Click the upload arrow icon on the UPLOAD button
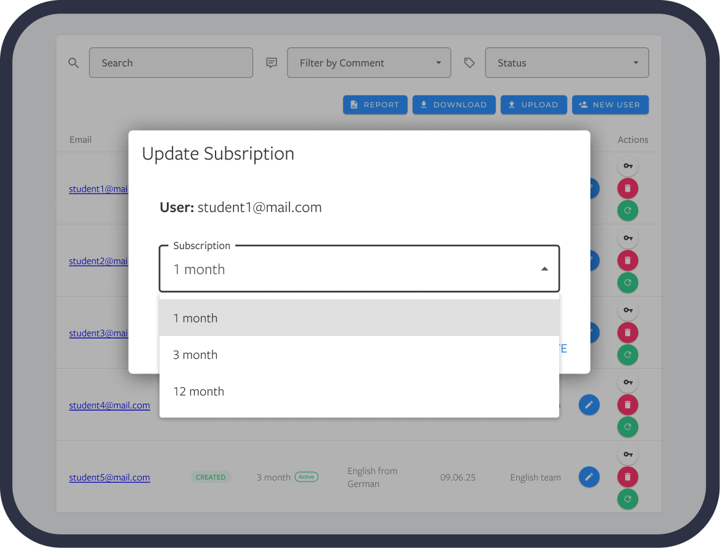The height and width of the screenshot is (548, 720). pos(511,105)
